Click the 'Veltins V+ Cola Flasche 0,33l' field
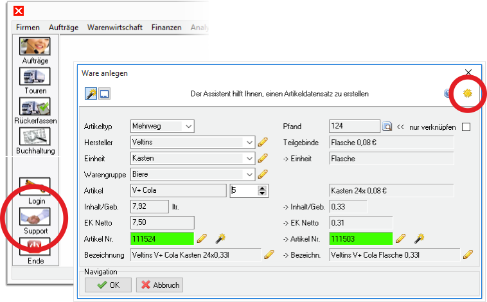 pyautogui.click(x=394, y=255)
